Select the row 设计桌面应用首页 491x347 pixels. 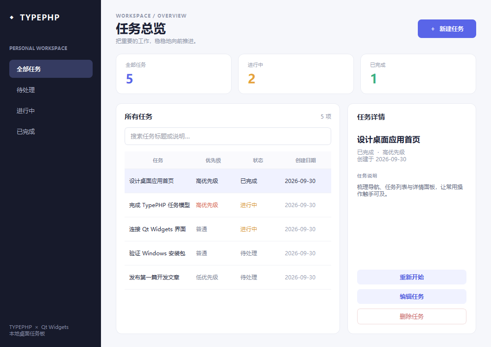(x=227, y=181)
